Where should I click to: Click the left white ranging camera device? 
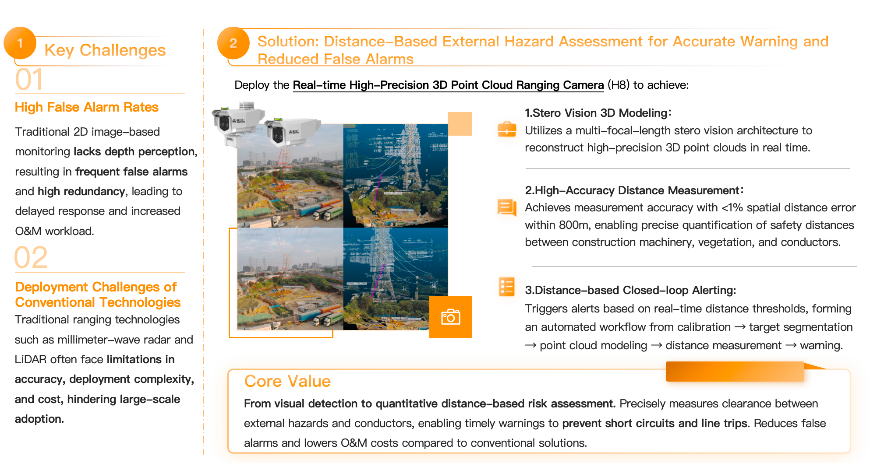point(236,122)
